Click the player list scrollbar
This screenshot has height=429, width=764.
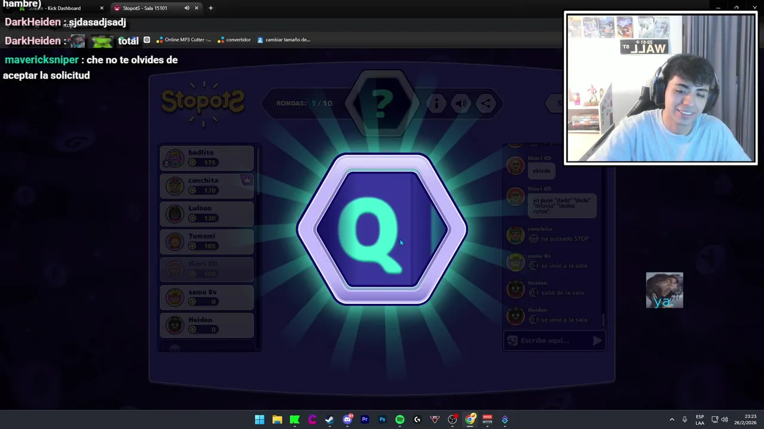pos(258,173)
